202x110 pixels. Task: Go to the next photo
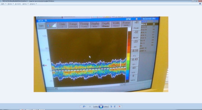tap(106, 106)
